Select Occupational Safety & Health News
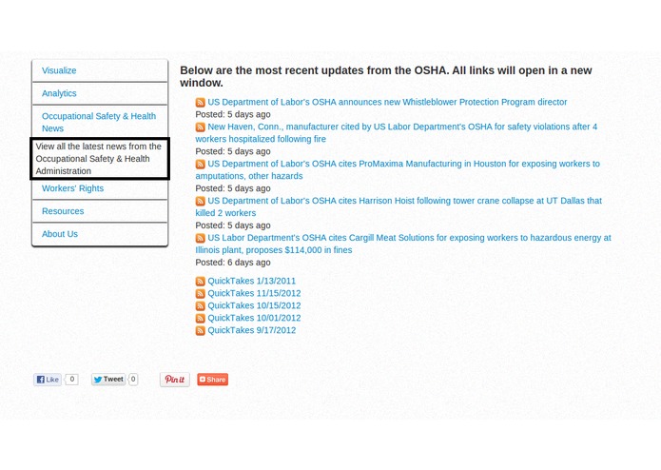This screenshot has width=661, height=470. (100, 122)
